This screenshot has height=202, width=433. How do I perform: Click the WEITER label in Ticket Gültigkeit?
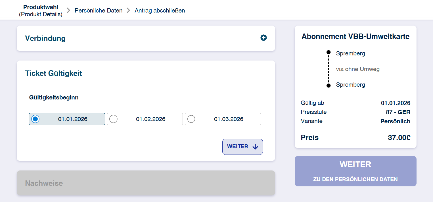point(238,147)
